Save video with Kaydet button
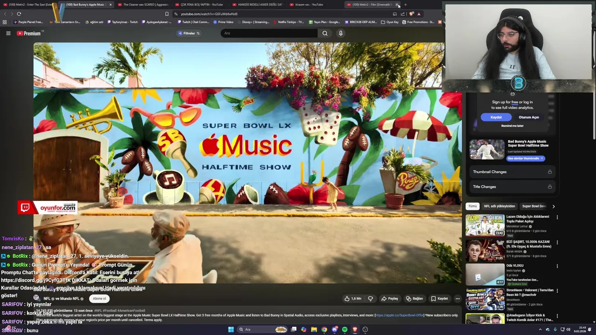The width and height of the screenshot is (596, 335). (439, 299)
